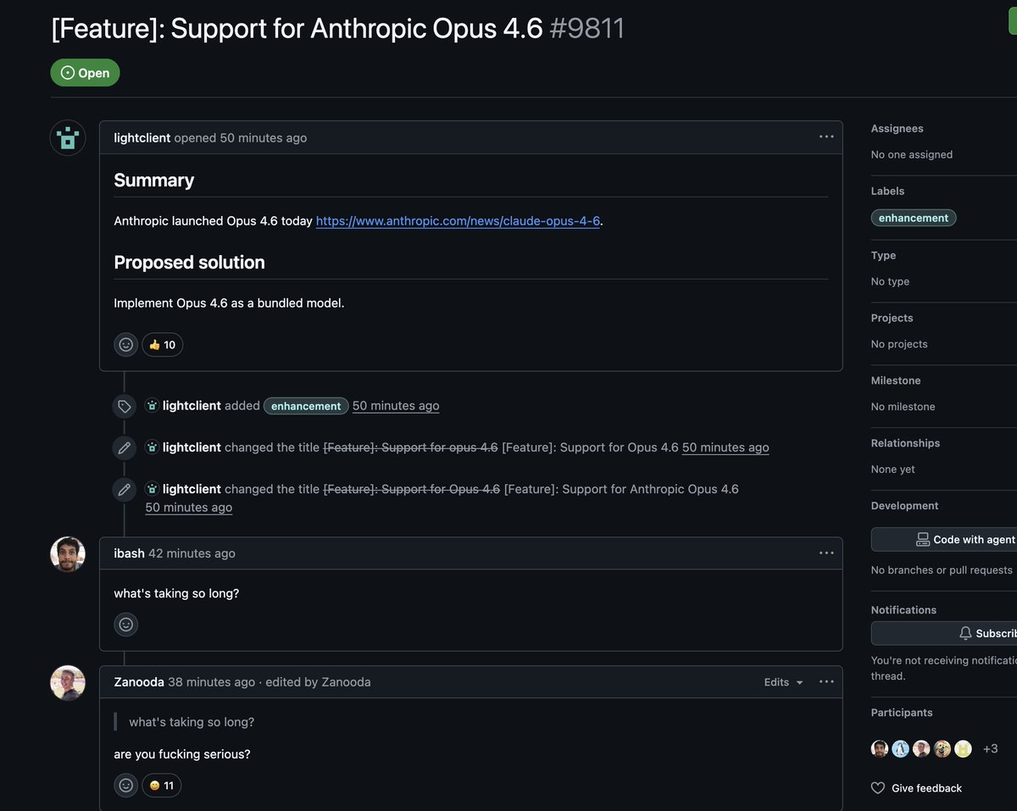Open lightclient's avatar beside the issue description
Screen dimensions: 1017x811
[68, 138]
